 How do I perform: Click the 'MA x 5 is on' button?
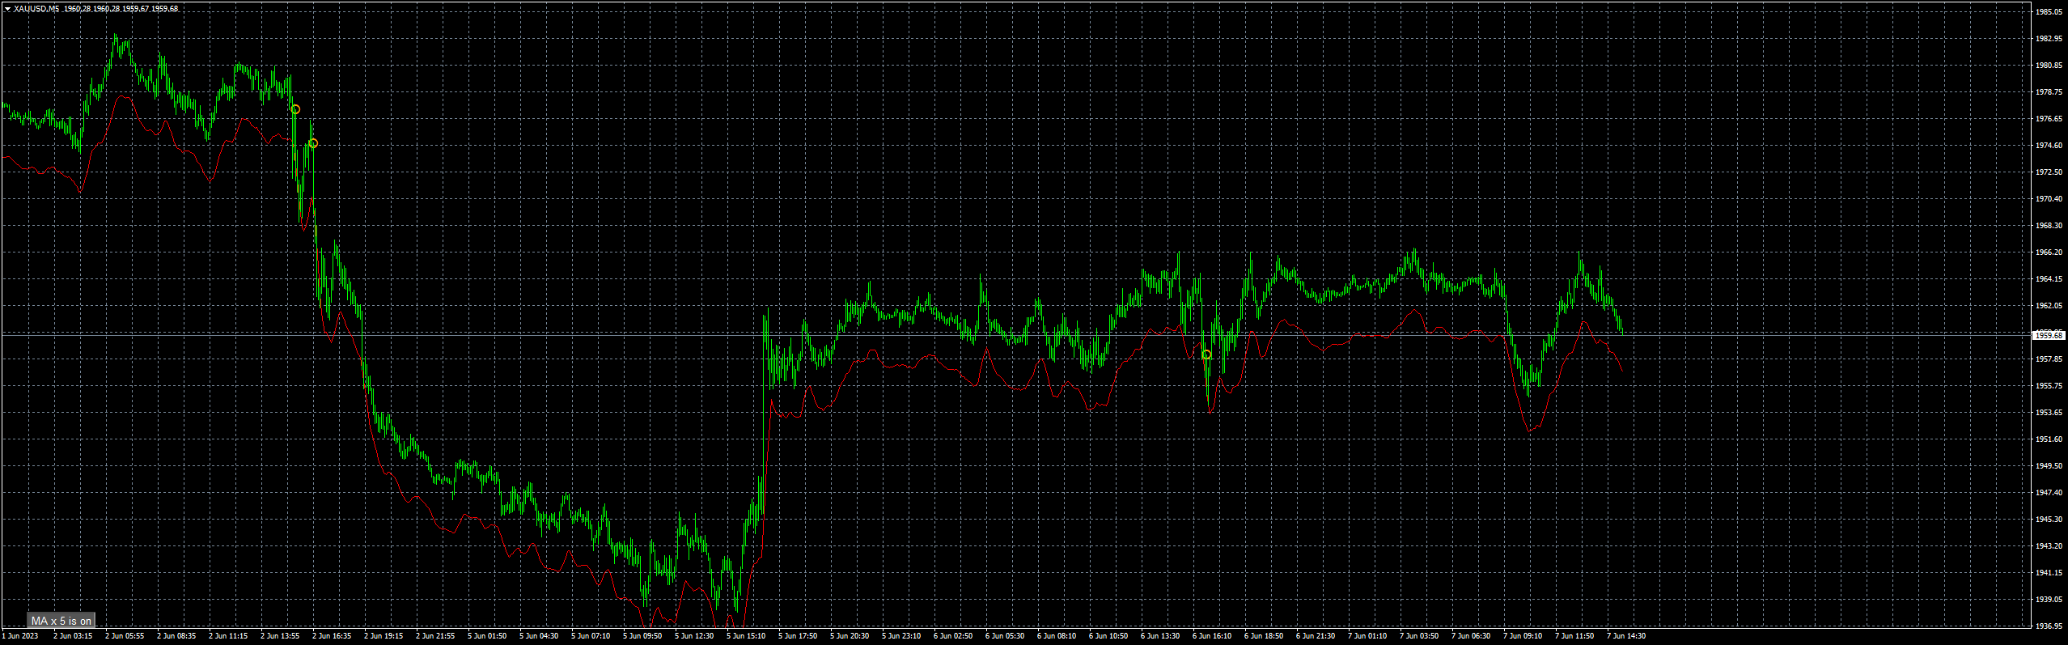click(x=61, y=621)
